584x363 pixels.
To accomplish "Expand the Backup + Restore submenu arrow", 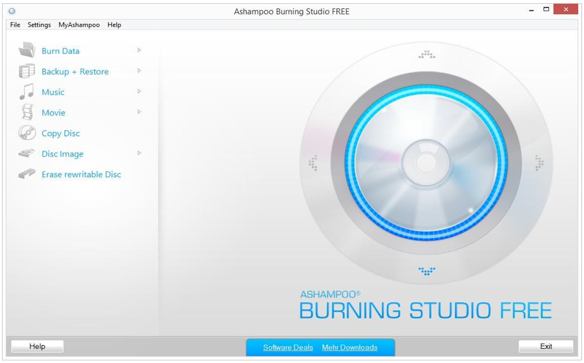I will click(x=139, y=71).
